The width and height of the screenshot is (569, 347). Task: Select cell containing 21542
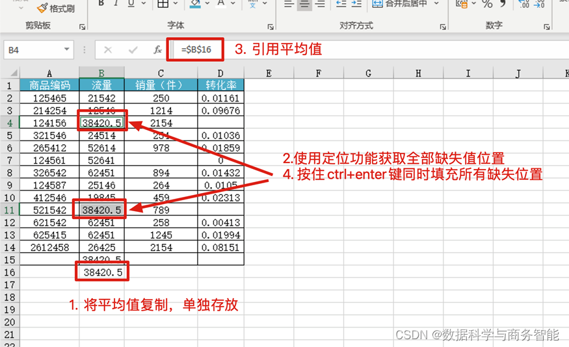(101, 98)
